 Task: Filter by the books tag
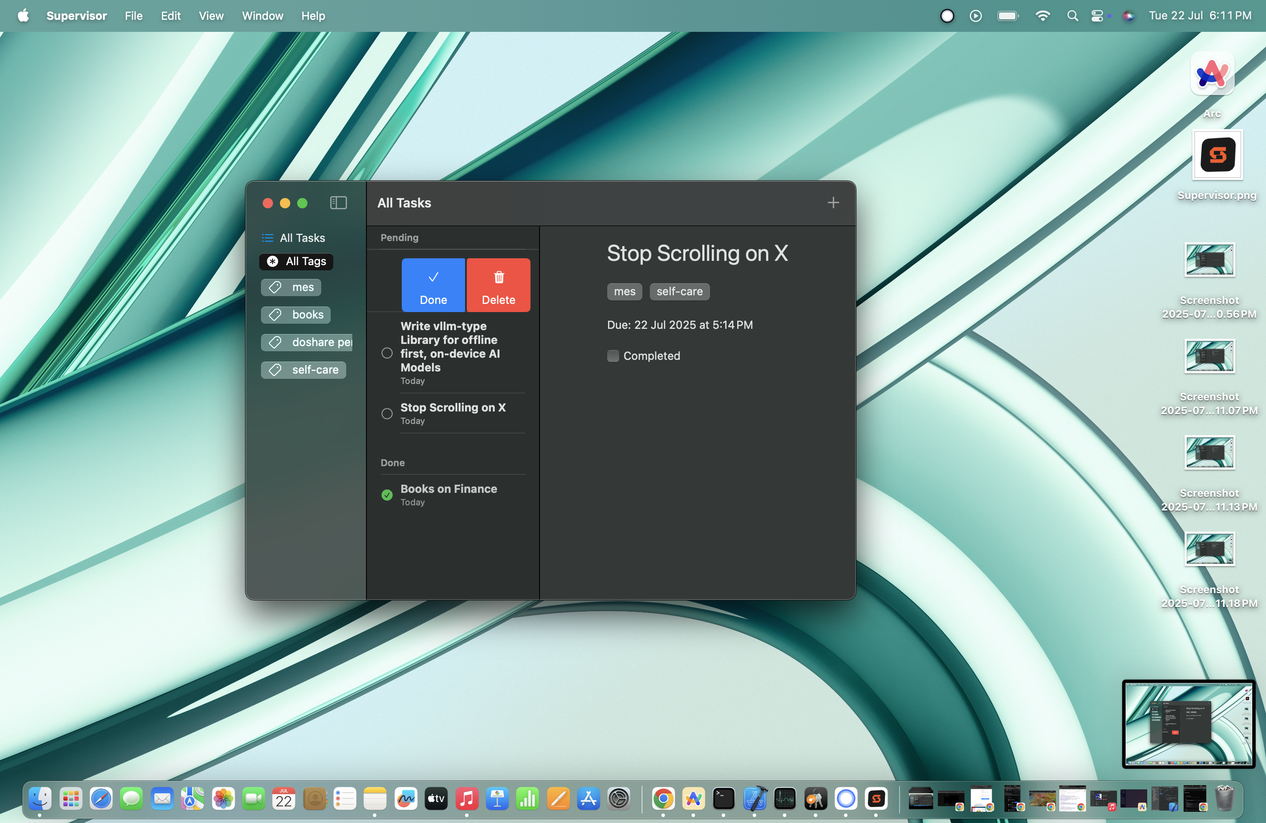(x=296, y=315)
